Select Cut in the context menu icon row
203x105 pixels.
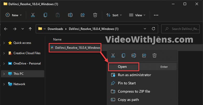[x=113, y=55]
